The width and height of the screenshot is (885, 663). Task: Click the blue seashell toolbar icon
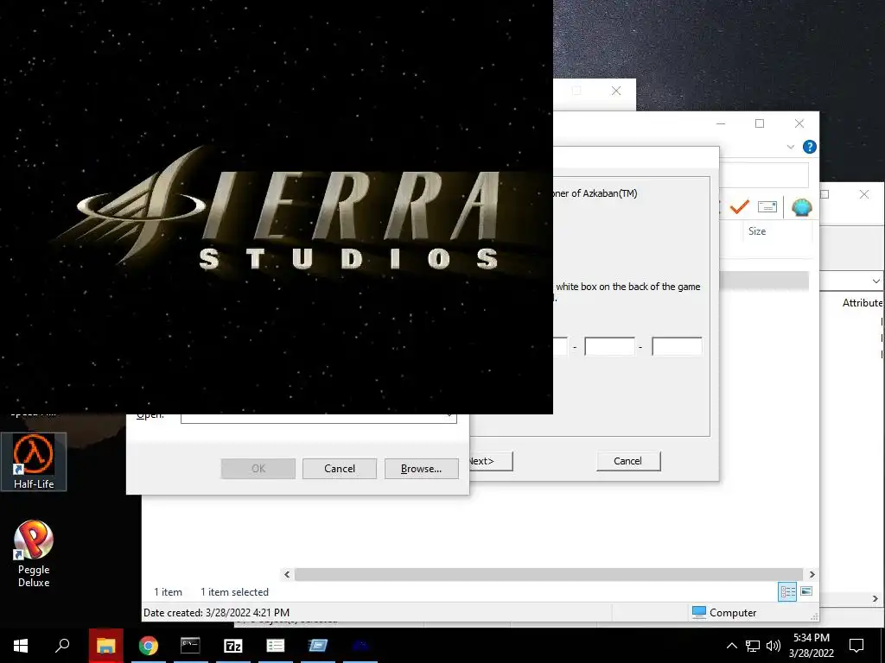pos(801,207)
